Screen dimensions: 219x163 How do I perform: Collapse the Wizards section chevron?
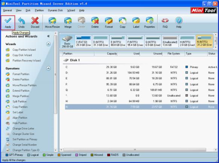[x=48, y=44]
